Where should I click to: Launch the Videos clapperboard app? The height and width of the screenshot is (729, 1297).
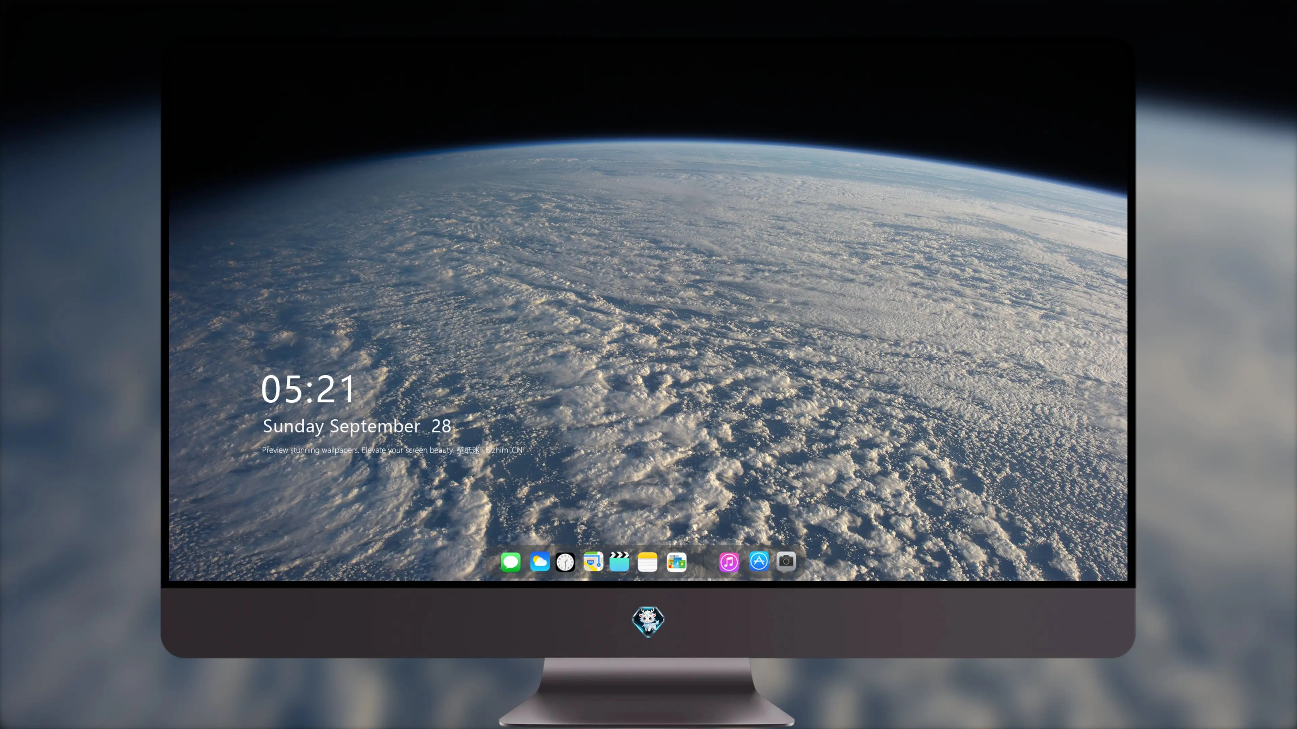(x=619, y=562)
